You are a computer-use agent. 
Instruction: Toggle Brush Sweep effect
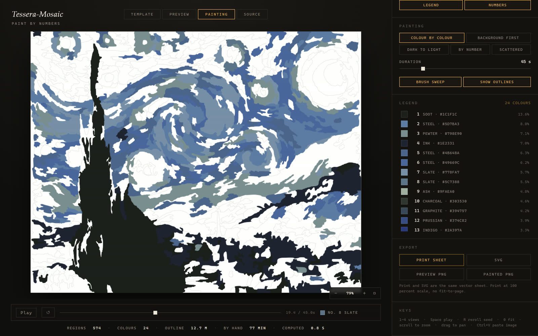click(430, 82)
